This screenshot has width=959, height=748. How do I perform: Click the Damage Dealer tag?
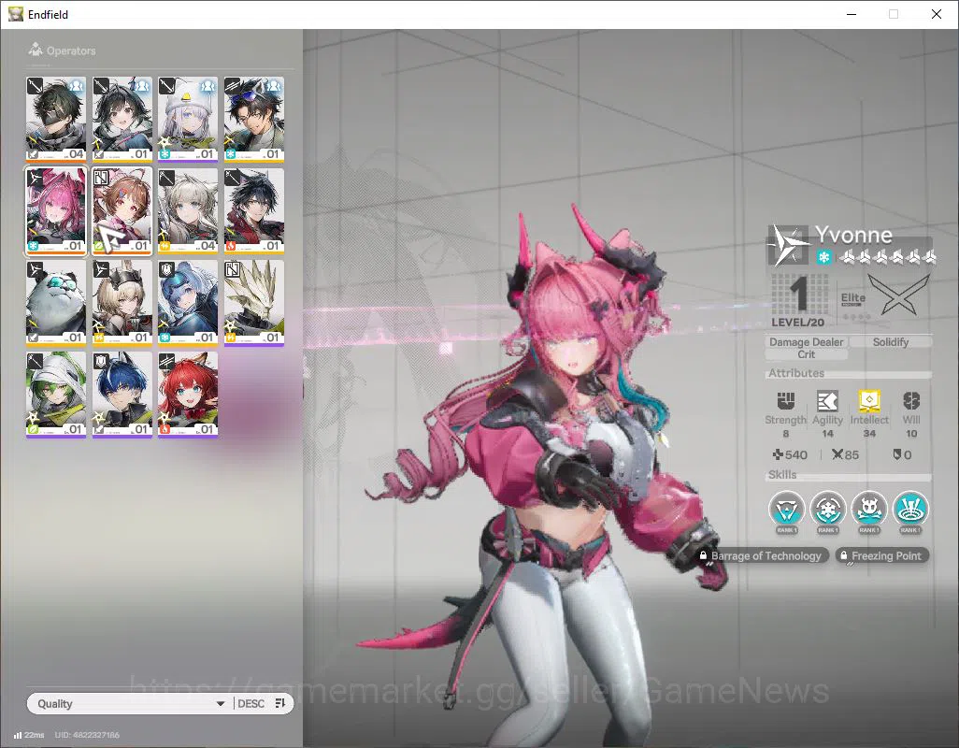click(x=806, y=342)
